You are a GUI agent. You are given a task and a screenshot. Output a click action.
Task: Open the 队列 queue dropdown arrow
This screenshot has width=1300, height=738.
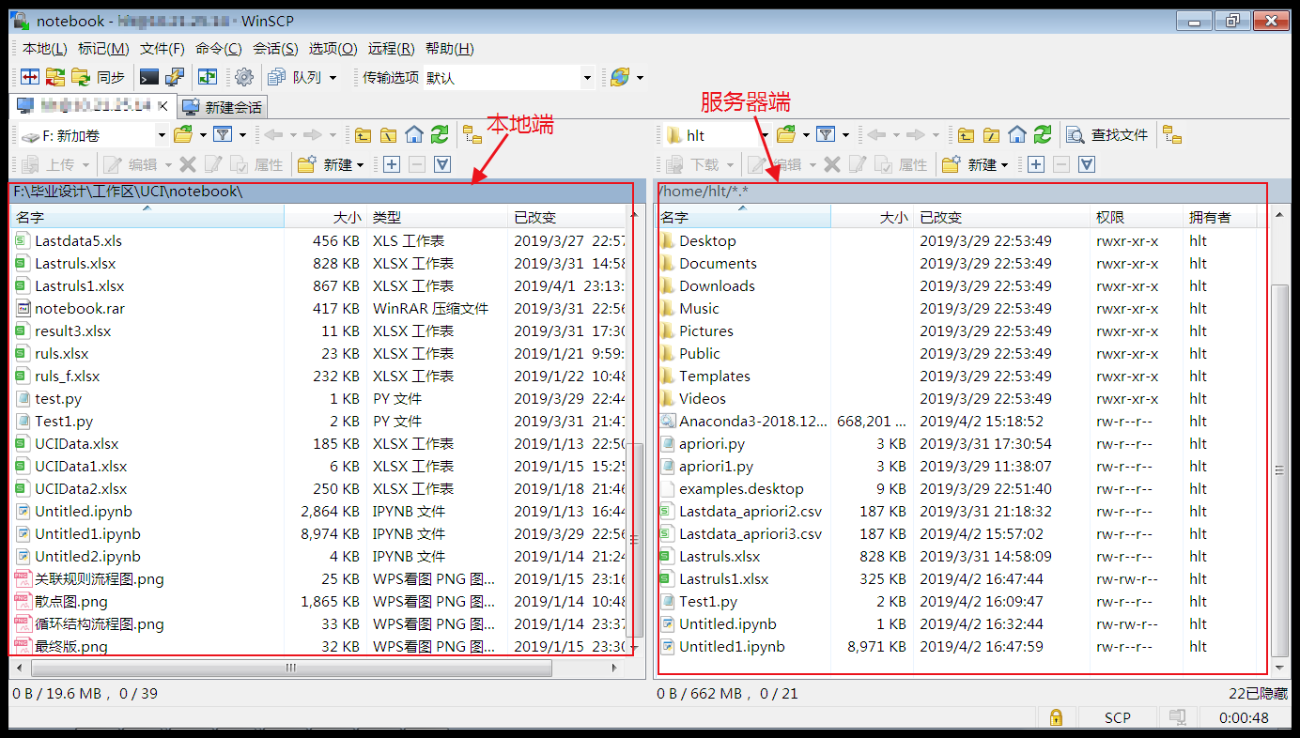click(x=333, y=78)
